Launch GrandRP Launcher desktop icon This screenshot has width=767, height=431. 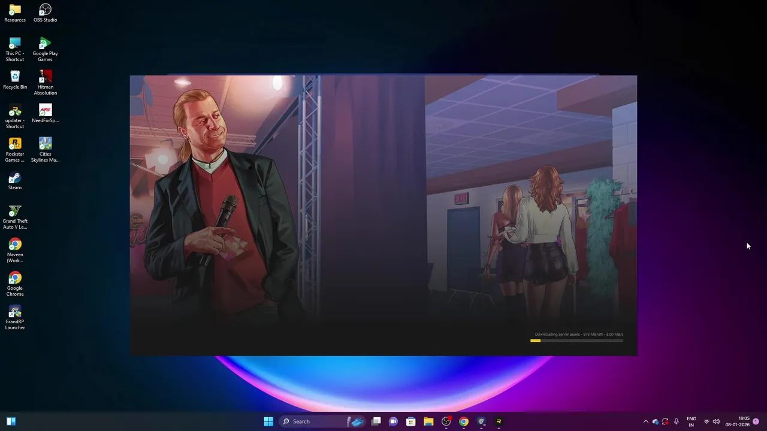(15, 318)
